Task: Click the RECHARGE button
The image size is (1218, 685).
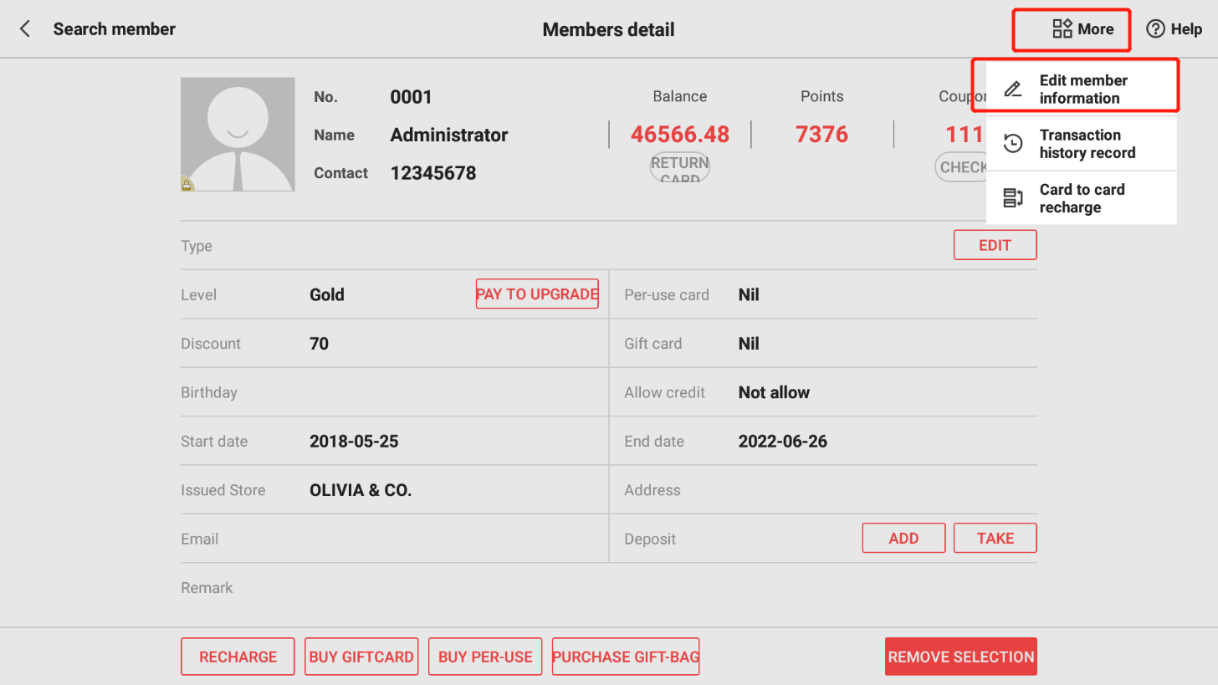Action: (x=238, y=657)
